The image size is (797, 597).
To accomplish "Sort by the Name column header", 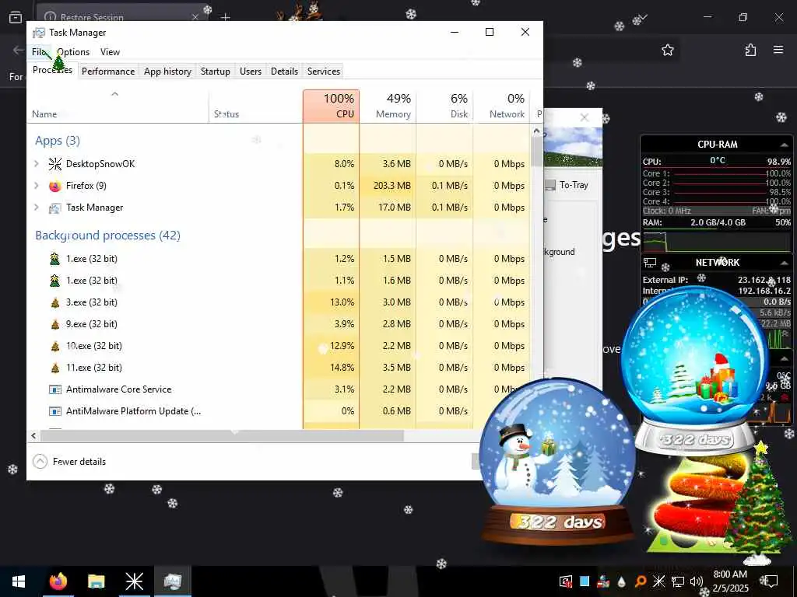I will click(118, 106).
